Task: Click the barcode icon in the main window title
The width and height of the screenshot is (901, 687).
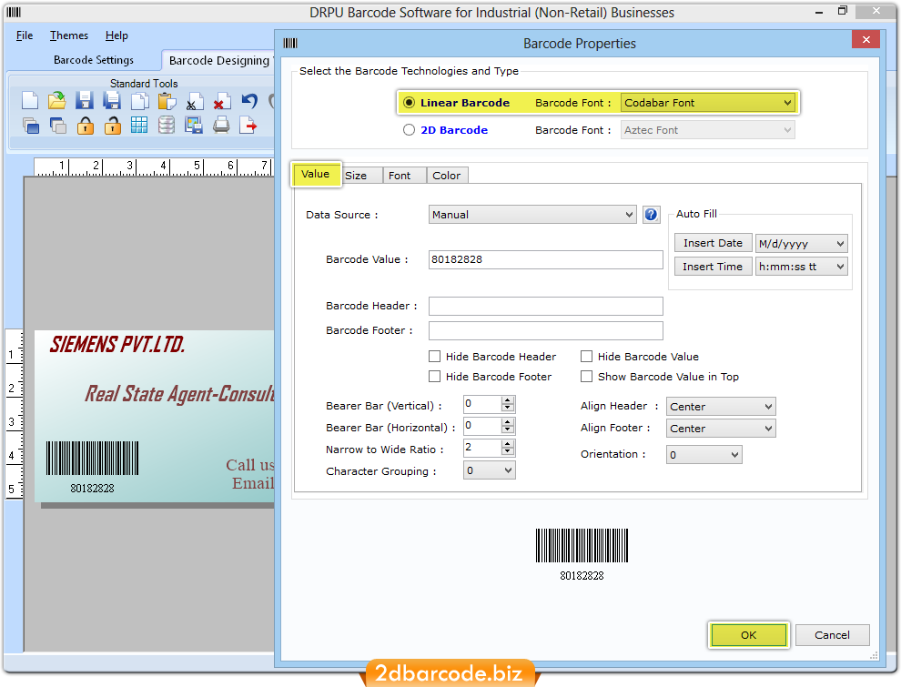Action: click(x=14, y=12)
